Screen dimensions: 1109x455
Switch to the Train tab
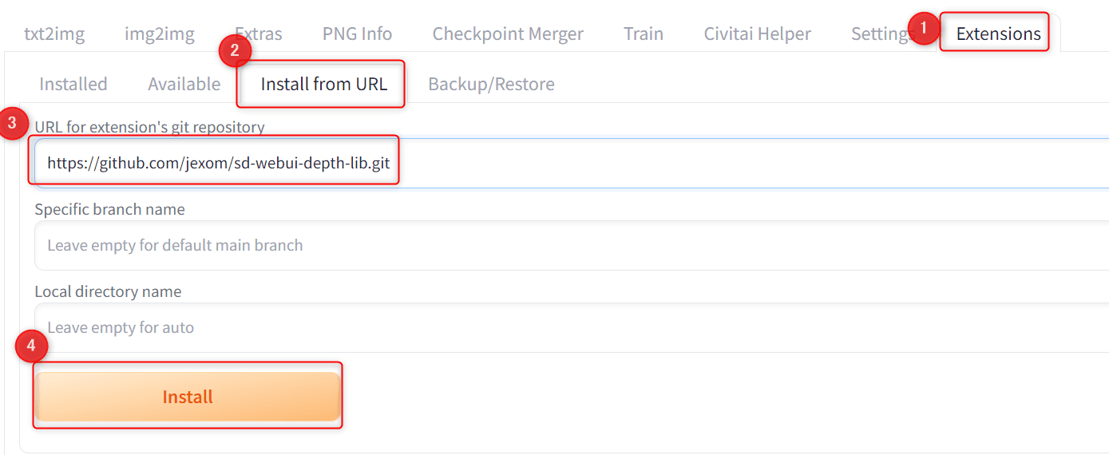click(644, 34)
